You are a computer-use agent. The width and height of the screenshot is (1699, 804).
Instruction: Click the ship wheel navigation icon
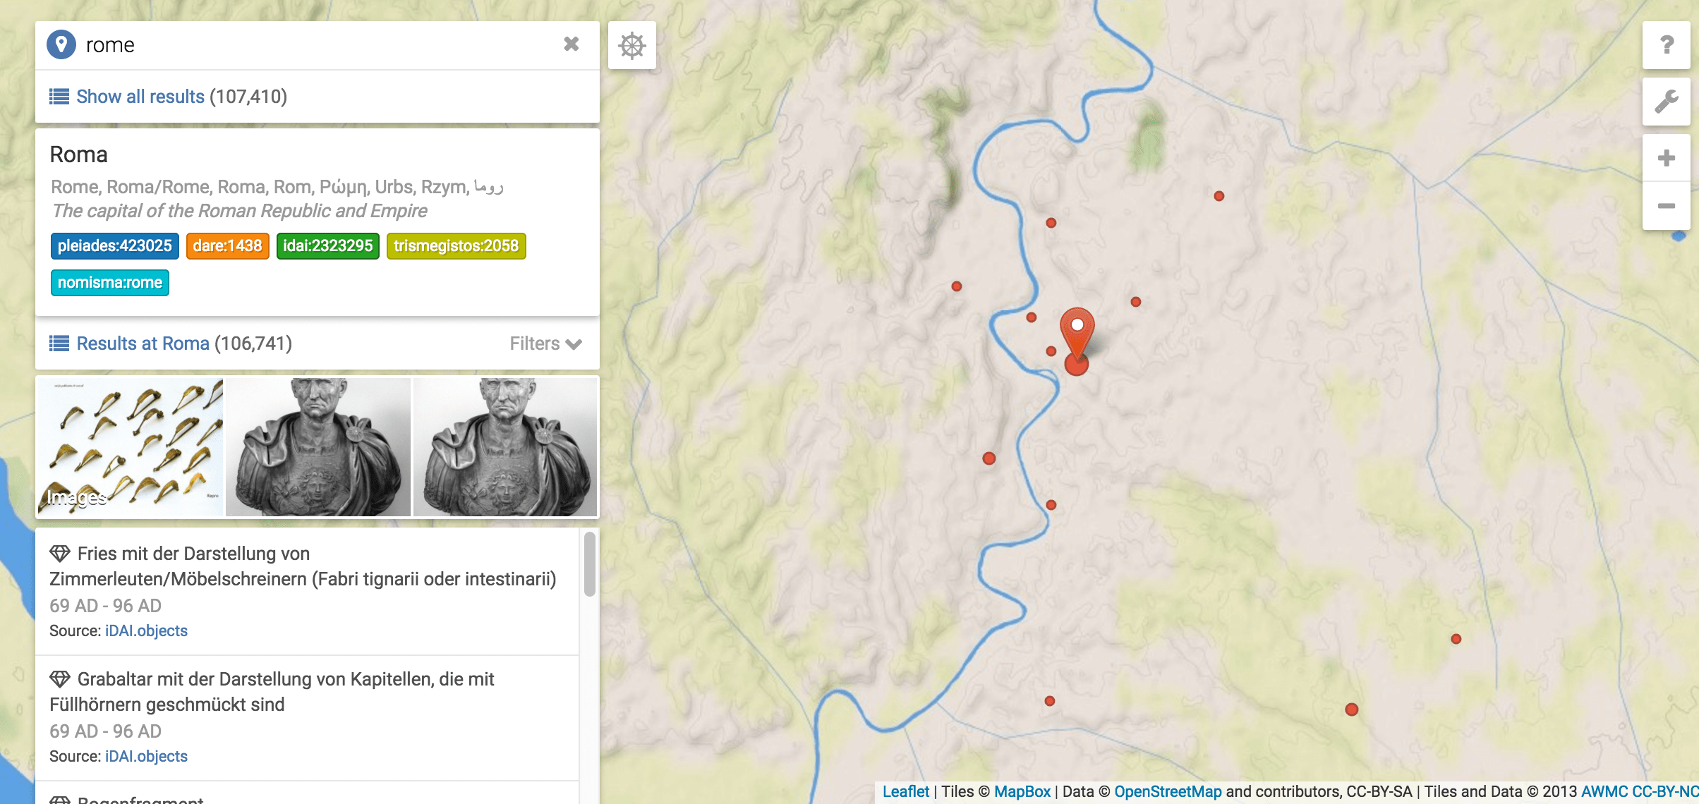631,46
